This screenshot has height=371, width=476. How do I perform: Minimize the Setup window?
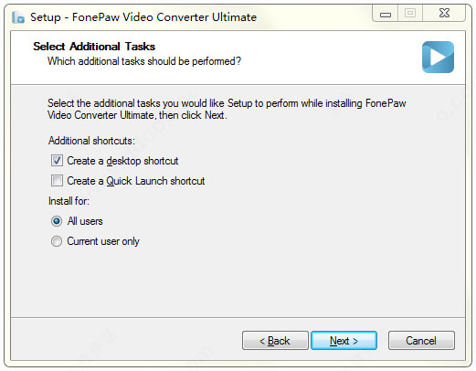[x=386, y=14]
